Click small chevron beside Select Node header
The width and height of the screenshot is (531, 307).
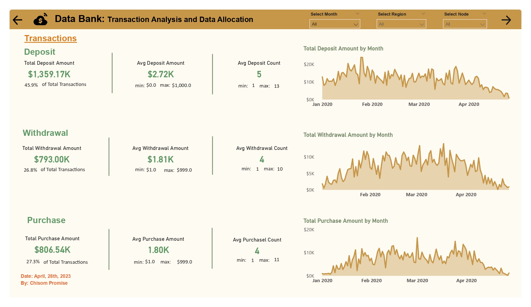tap(484, 14)
